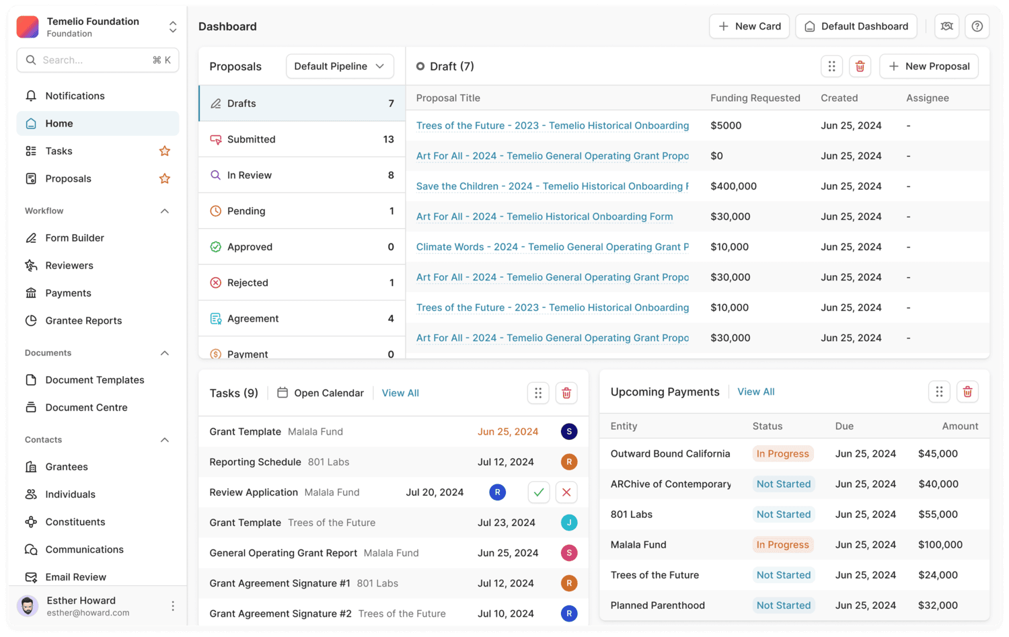Select the Email Review sidebar icon

(31, 576)
